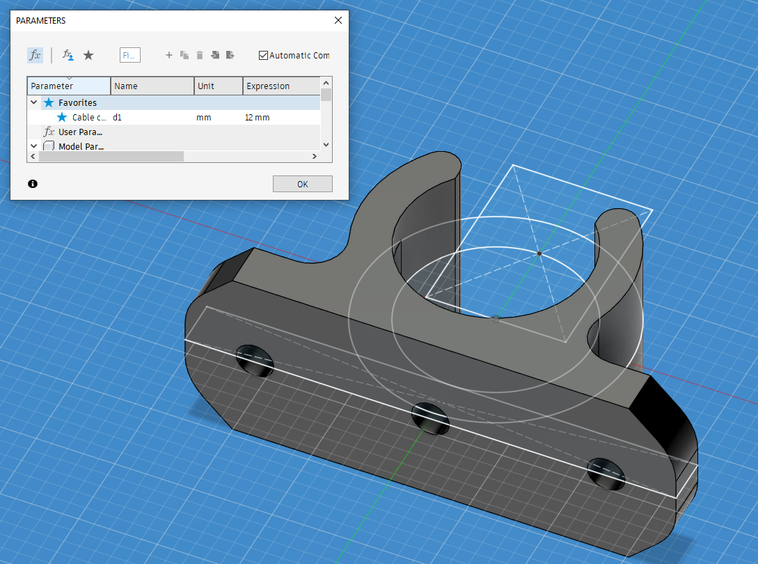This screenshot has height=564, width=758.
Task: Collapse the Model Parameters group chevron
Action: tap(35, 144)
